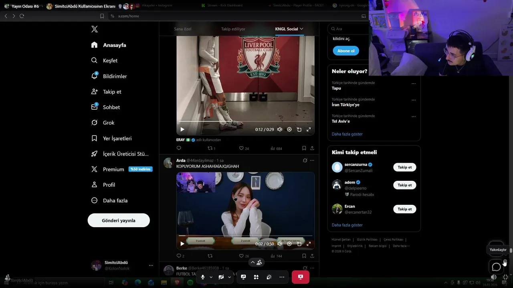Repost the ERAY video post
The image size is (513, 288).
[211, 148]
